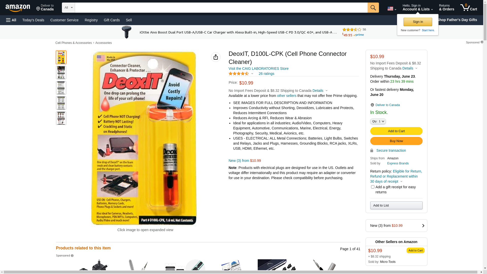Open the All search category dropdown
Screen dimensions: 487x274
68,8
